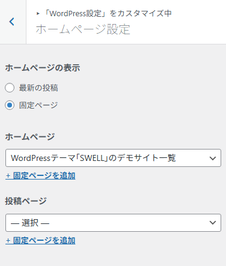
Task: Click the 「WordPress設定」をカスタマイズ中 breadcrumb text
Action: point(108,14)
